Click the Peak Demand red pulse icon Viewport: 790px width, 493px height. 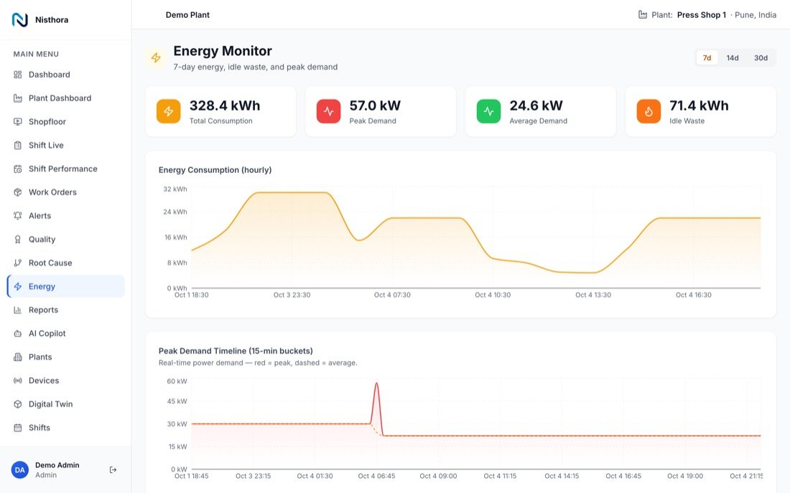coord(328,111)
